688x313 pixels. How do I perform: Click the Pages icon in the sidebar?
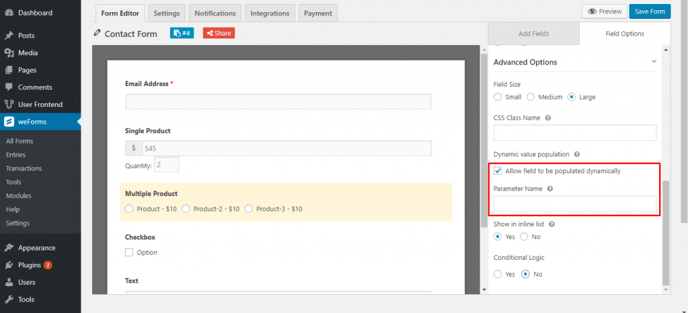point(9,70)
